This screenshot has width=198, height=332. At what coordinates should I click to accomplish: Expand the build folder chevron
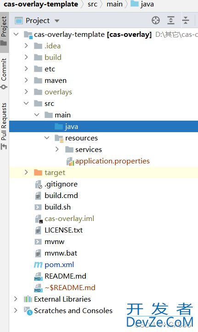pyautogui.click(x=26, y=57)
